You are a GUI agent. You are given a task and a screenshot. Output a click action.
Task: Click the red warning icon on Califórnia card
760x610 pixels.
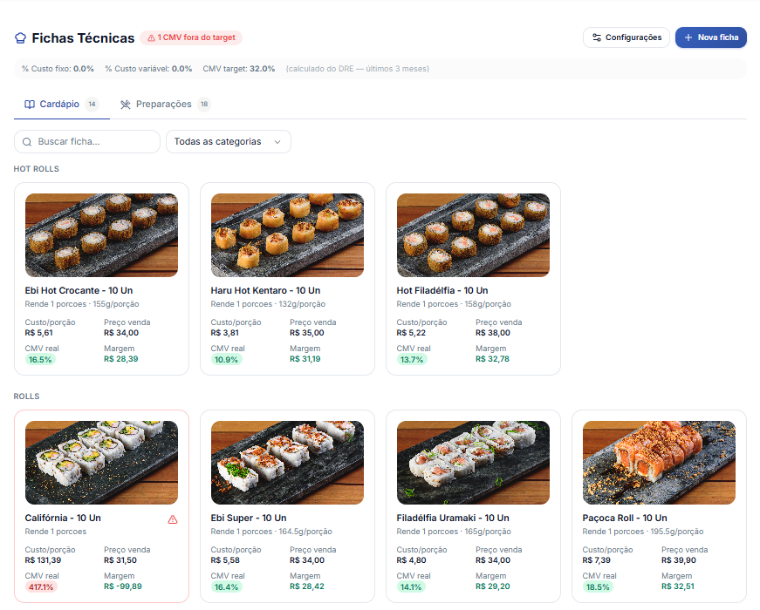tap(173, 519)
